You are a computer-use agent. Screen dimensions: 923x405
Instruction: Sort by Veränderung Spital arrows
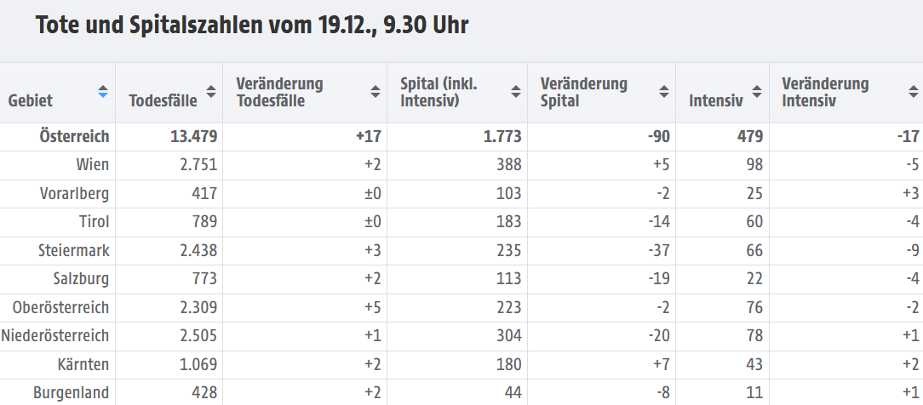664,92
